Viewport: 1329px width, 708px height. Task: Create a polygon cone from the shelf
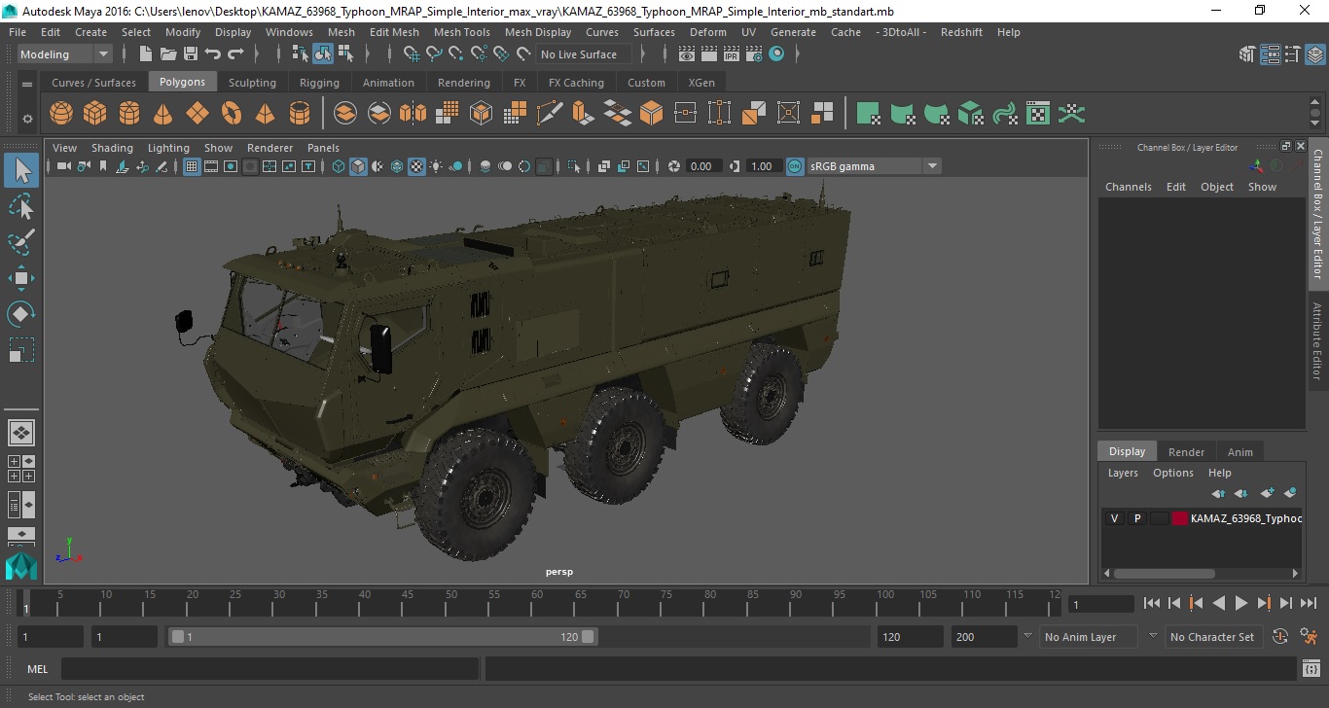coord(163,114)
